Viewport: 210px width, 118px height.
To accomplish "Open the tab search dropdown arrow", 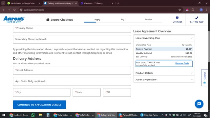I will [3, 3].
